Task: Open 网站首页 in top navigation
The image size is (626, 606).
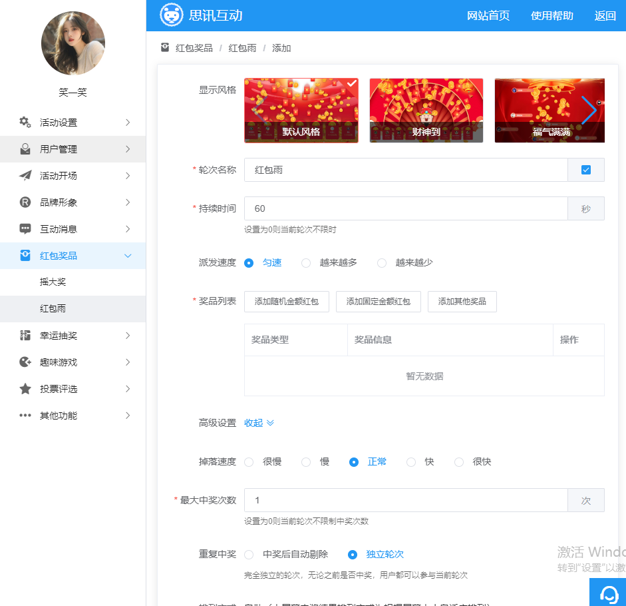Action: tap(488, 15)
